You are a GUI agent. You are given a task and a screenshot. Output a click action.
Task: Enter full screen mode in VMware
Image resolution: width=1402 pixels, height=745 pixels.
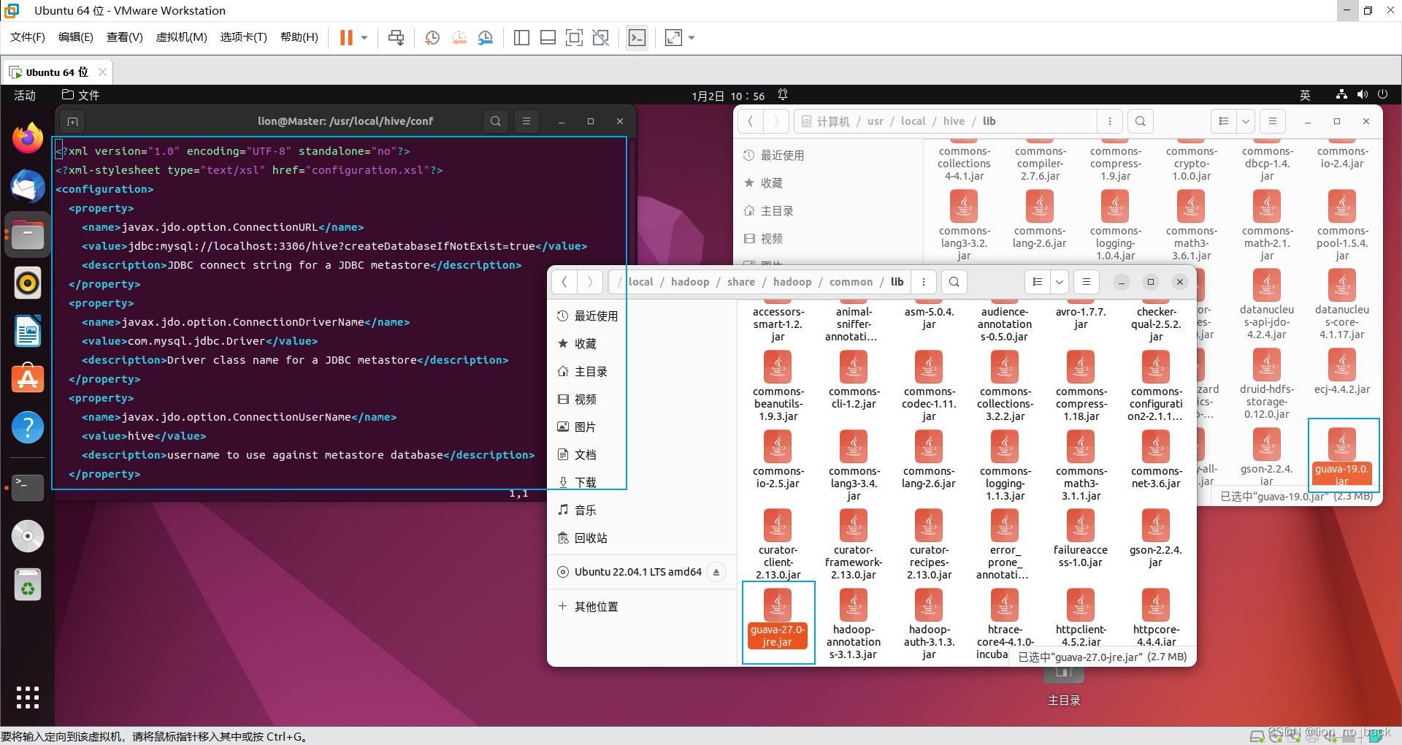(x=574, y=37)
